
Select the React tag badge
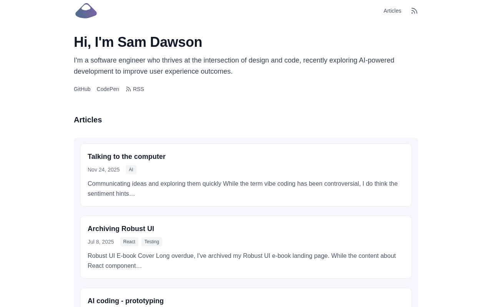[129, 242]
